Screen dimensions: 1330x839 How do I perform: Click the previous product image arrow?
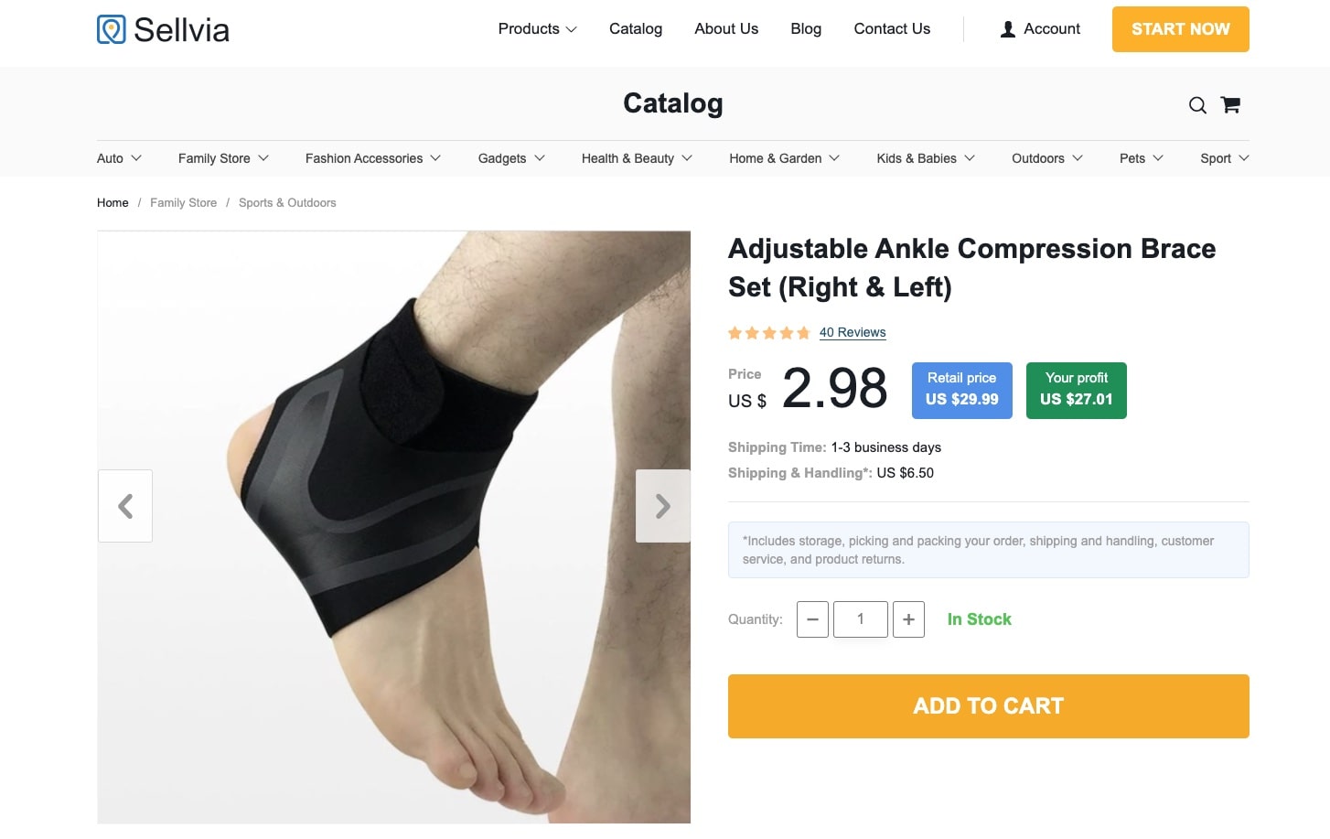[x=125, y=505]
